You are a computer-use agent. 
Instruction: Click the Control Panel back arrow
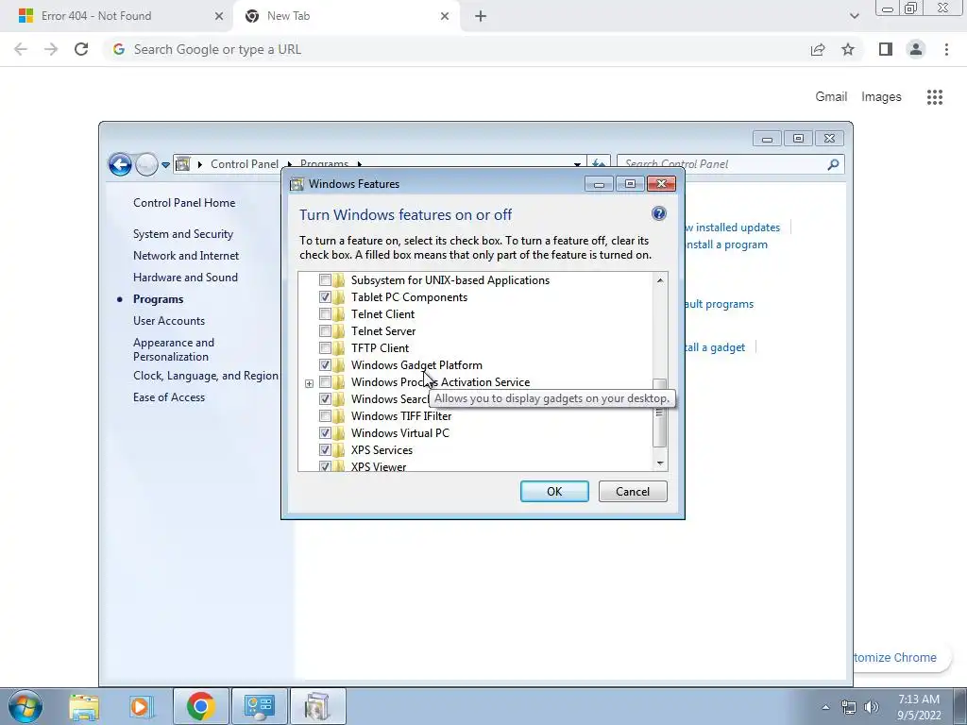pyautogui.click(x=120, y=164)
